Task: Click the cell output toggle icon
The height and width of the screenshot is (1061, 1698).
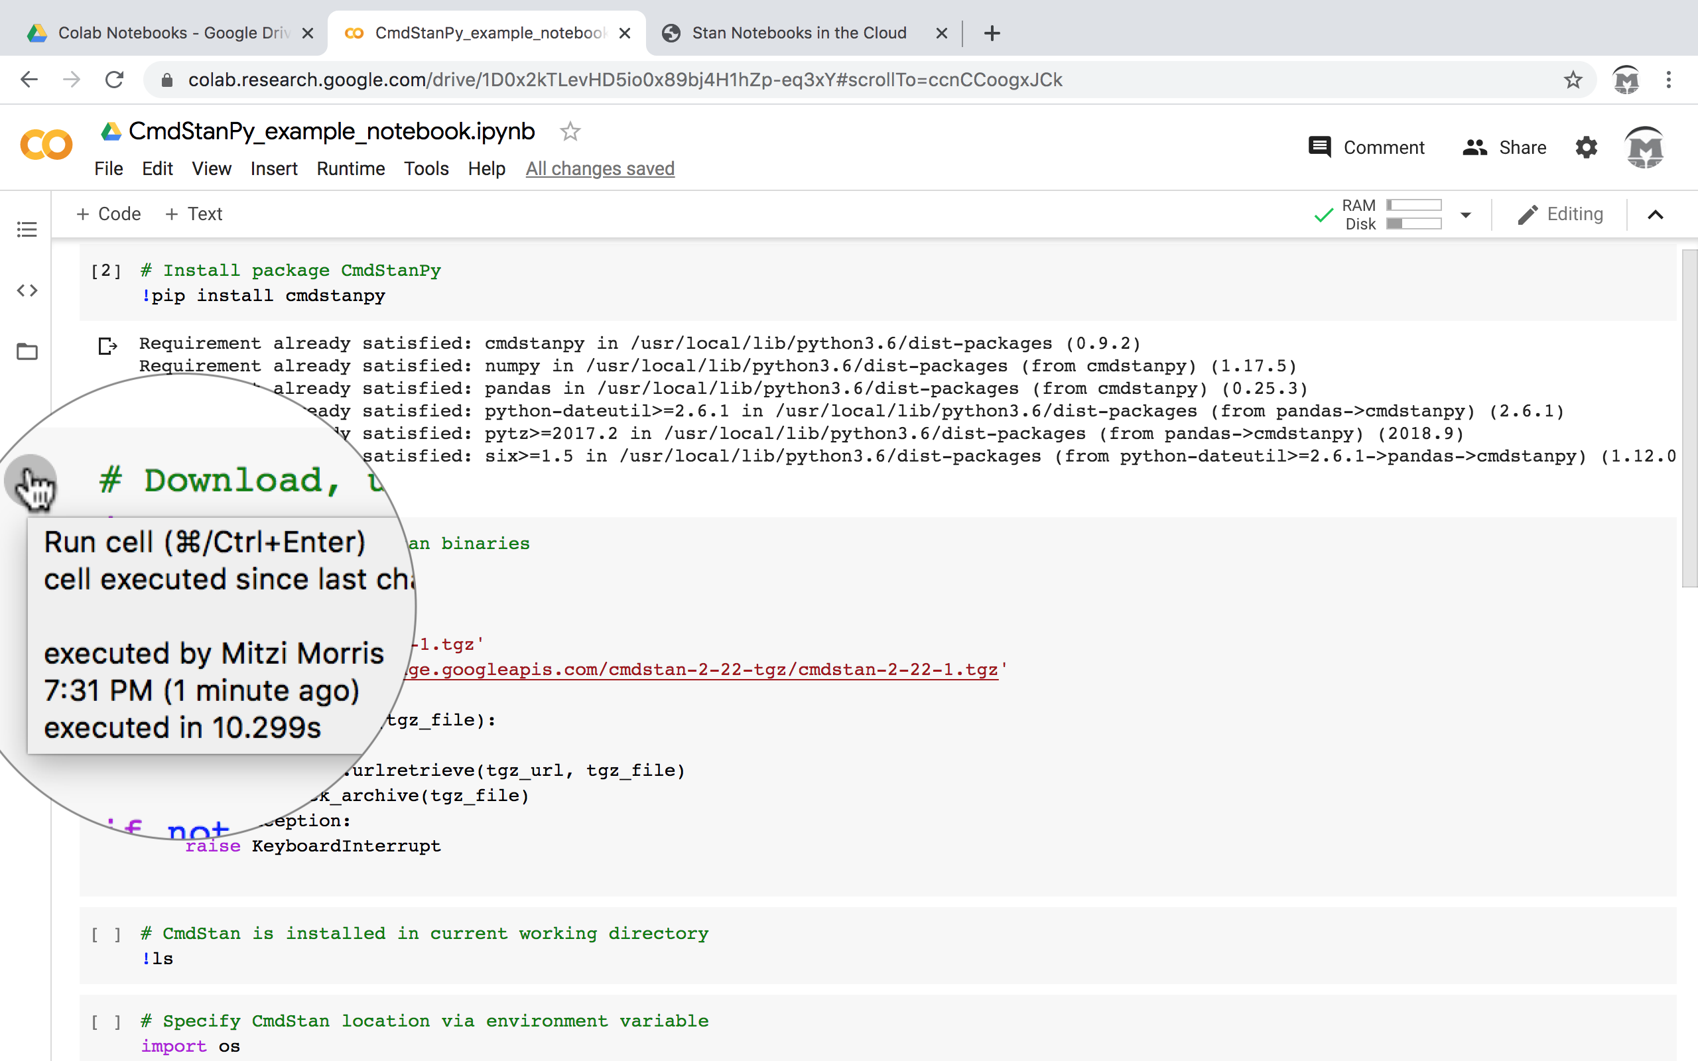Action: coord(107,345)
